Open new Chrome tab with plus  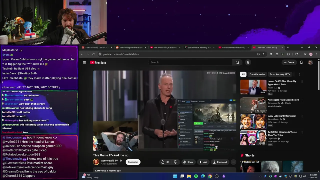[288, 47]
